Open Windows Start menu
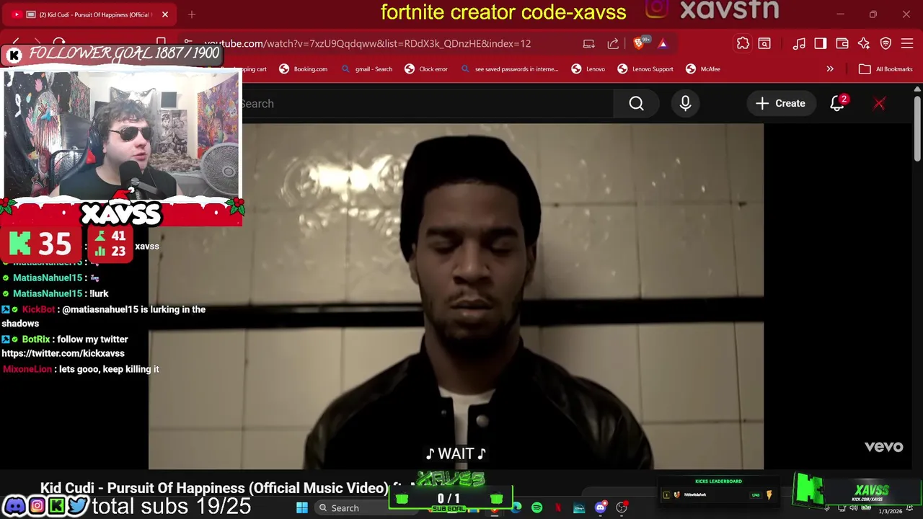 302,508
